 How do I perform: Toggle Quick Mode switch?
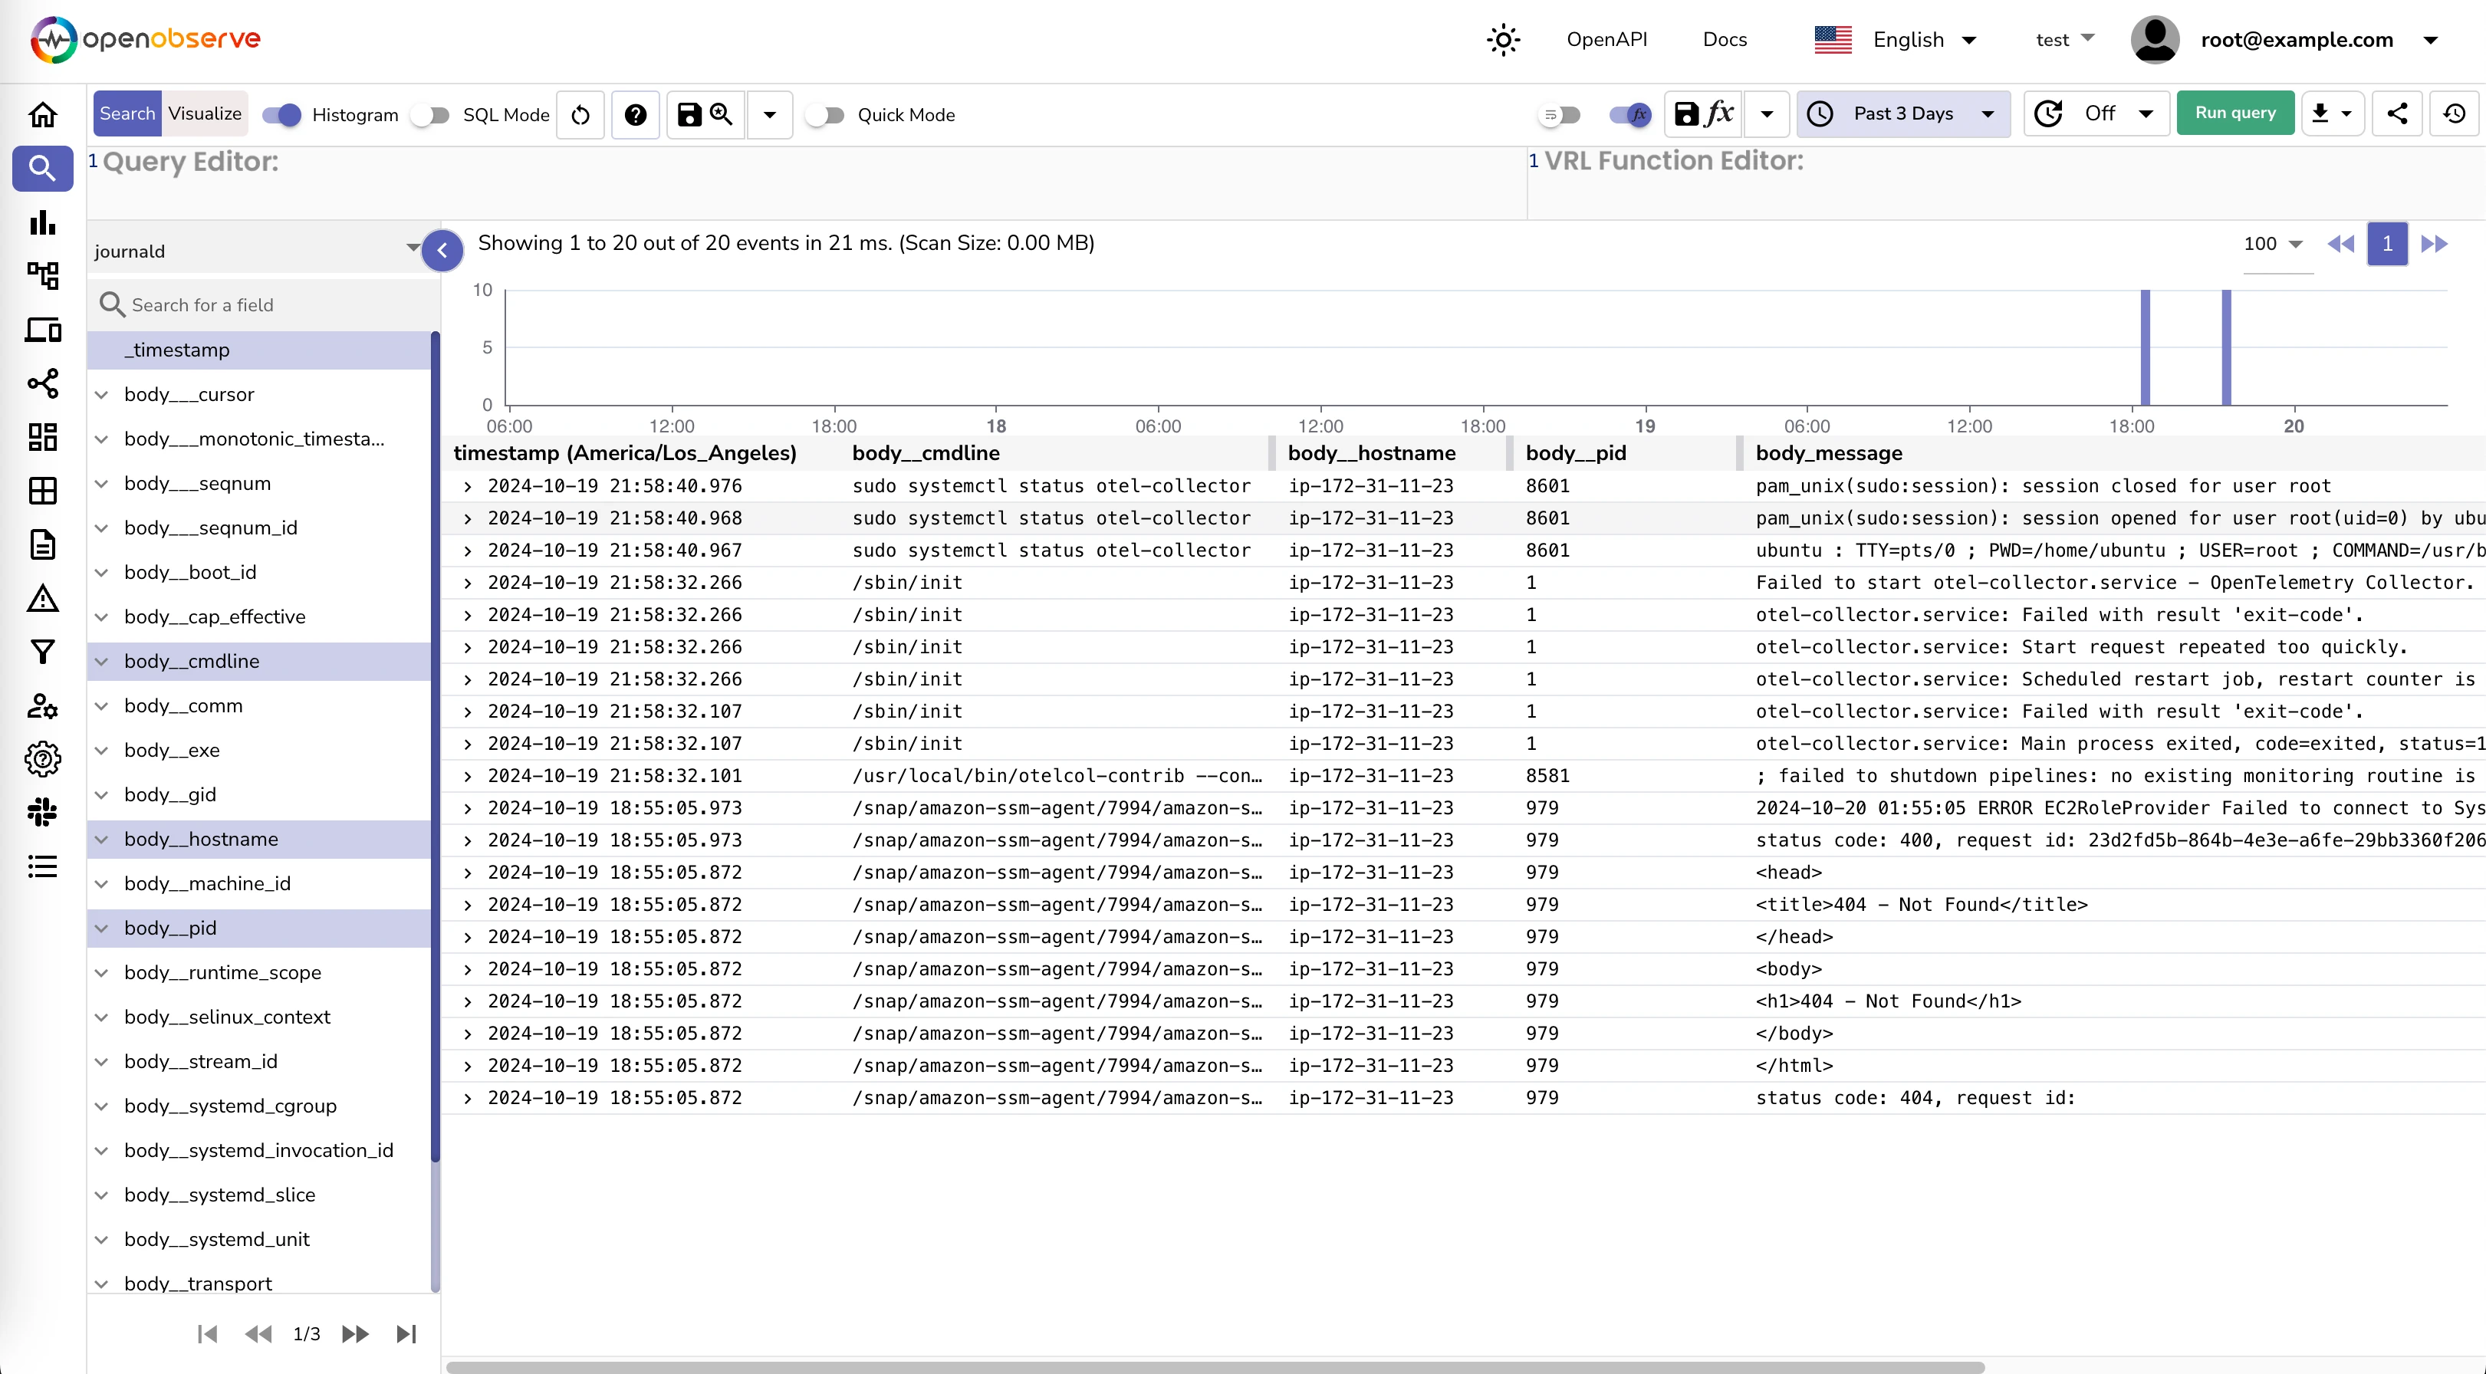click(827, 113)
